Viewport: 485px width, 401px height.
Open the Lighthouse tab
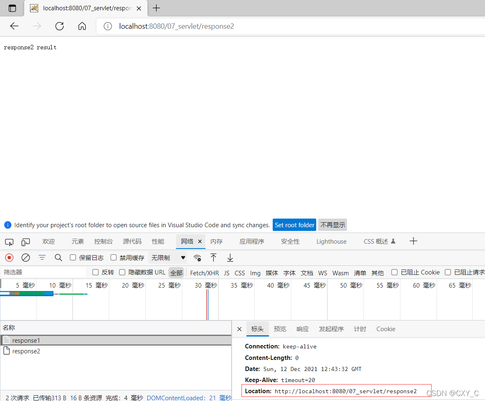click(331, 241)
